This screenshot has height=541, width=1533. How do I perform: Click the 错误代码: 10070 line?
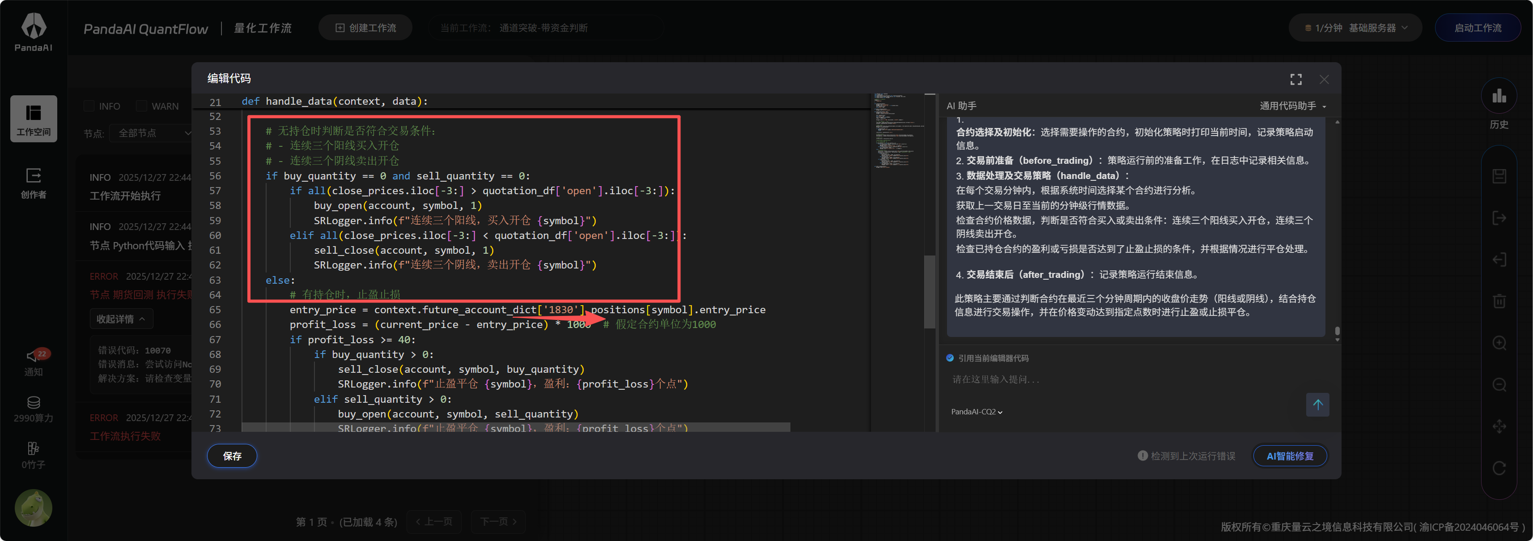135,350
